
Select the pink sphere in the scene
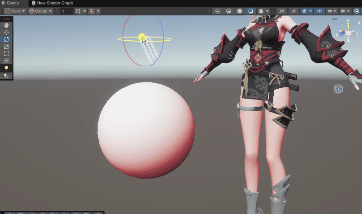pos(146,130)
